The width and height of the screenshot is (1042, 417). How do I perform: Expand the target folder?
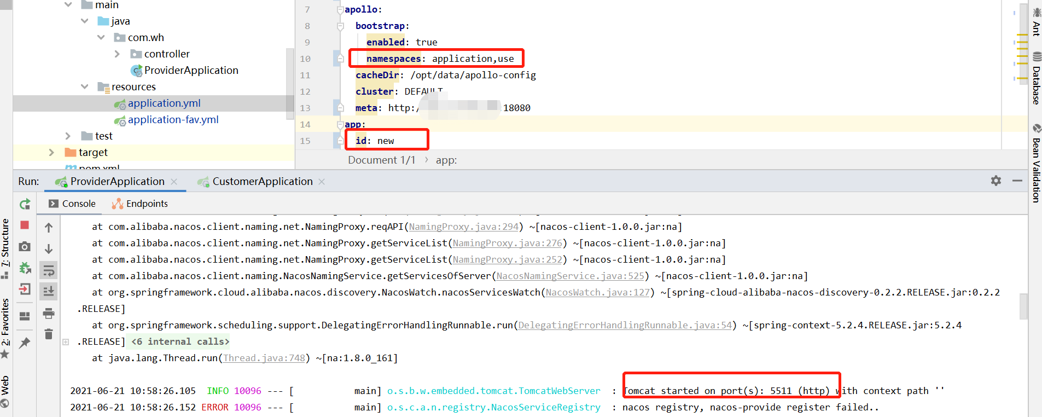tap(51, 153)
